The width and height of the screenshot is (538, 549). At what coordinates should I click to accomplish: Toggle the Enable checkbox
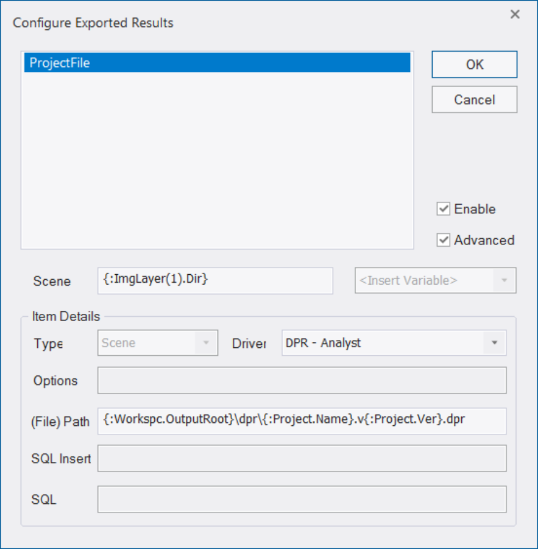click(443, 209)
